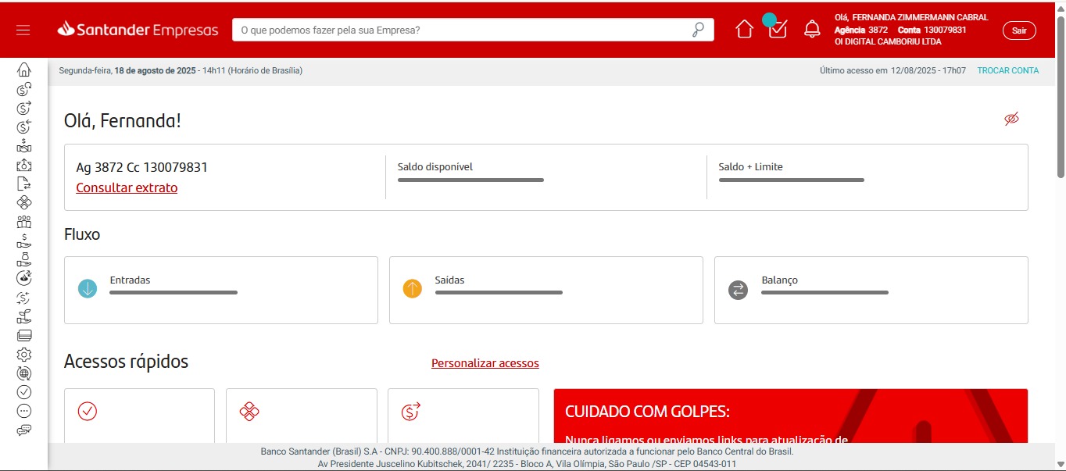Open the sidebar hand holding dollar icon
1066x471 pixels.
[24, 241]
